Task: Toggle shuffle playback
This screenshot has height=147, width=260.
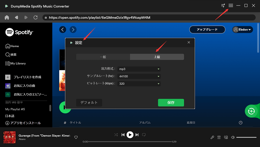Action: [x=116, y=135]
